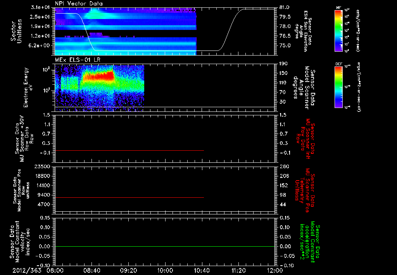Image resolution: width=397 pixels, height=275 pixels.
Task: Click the "08:40" time axis label
Action: 92,270
